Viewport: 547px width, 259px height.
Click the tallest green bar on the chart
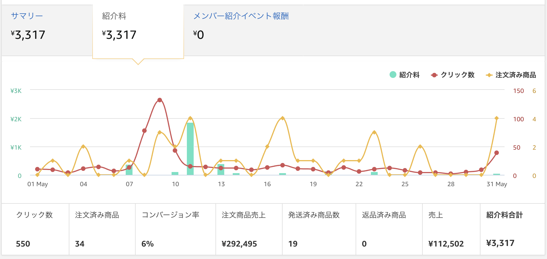[190, 149]
